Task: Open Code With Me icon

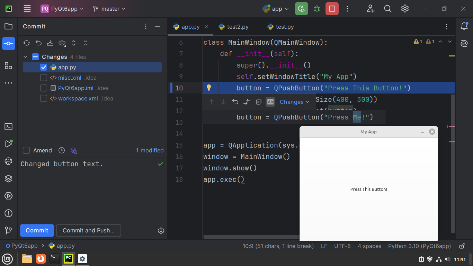Action: pos(371,9)
